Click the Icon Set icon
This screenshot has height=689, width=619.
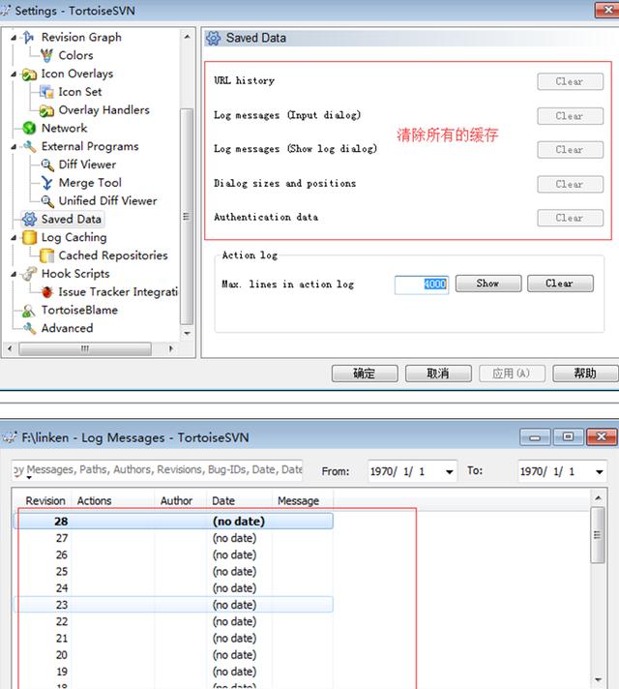(46, 92)
